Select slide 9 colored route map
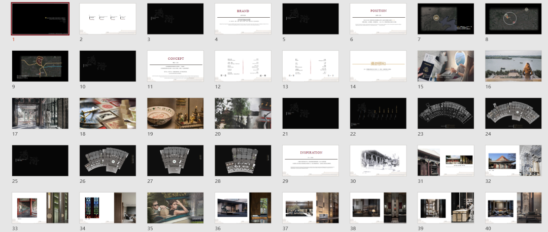 point(40,66)
